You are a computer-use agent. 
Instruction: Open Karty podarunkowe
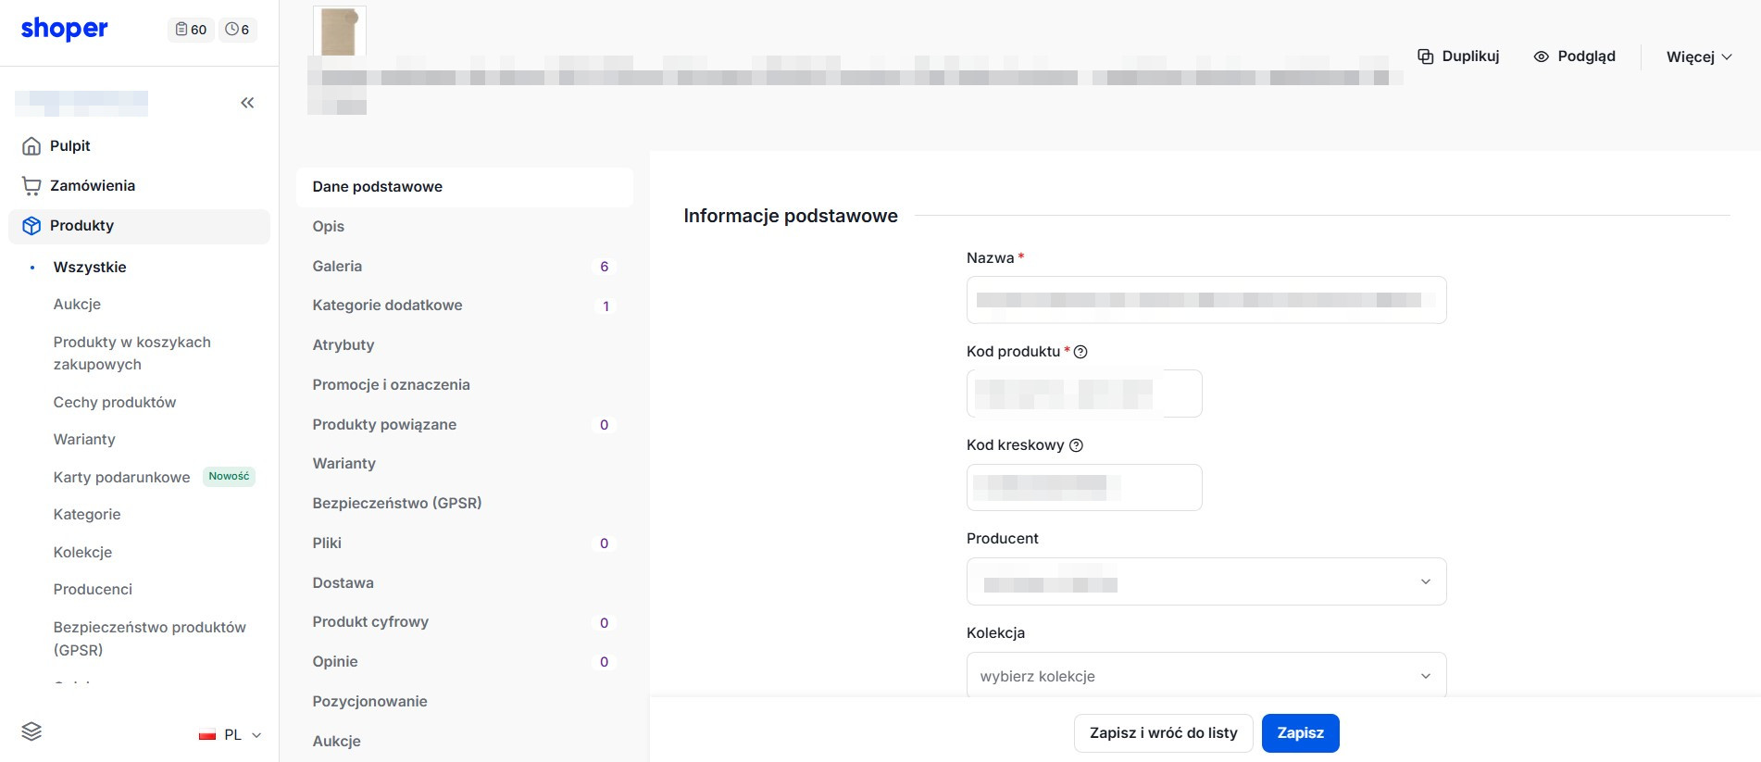pos(121,477)
